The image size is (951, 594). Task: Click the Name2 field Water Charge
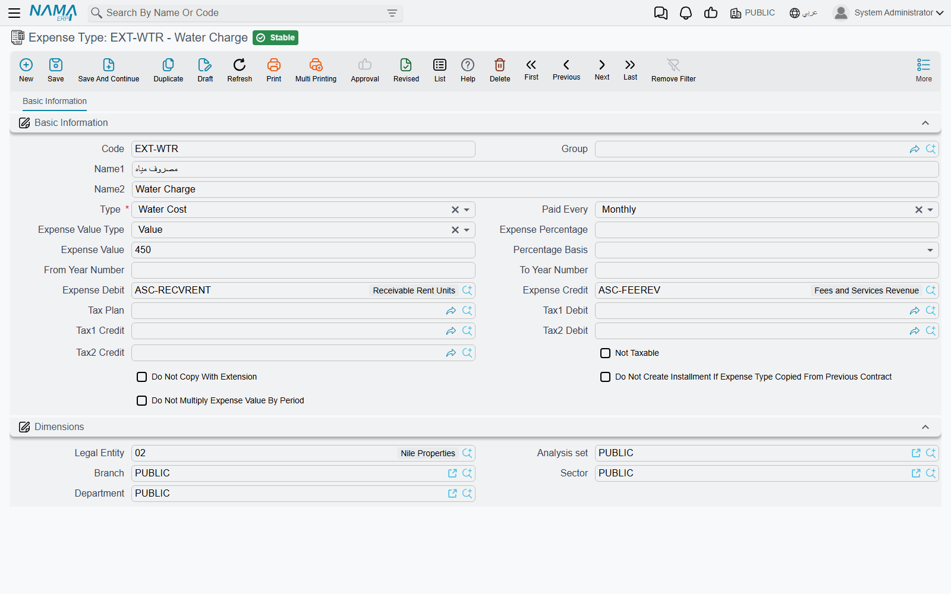(535, 189)
